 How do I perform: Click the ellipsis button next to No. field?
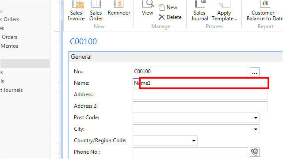click(255, 72)
